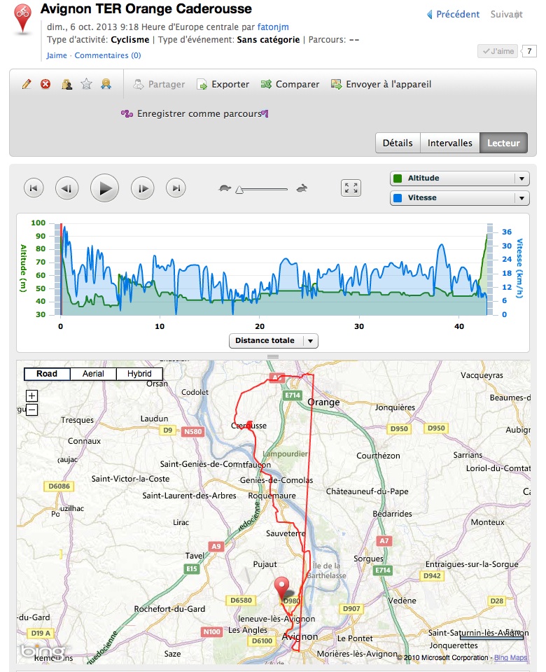Image resolution: width=546 pixels, height=672 pixels.
Task: Step forward one frame in player
Action: (143, 188)
